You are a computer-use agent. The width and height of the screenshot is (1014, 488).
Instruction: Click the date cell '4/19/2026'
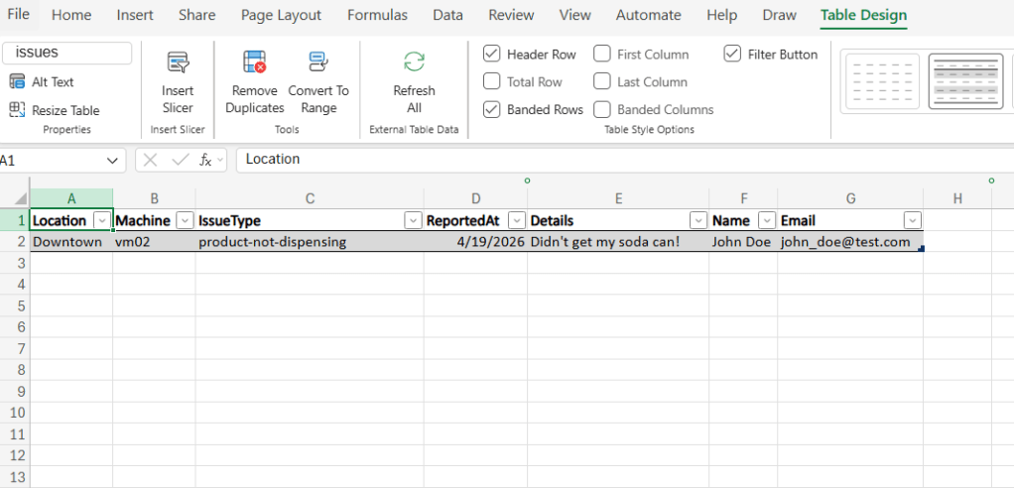(476, 242)
